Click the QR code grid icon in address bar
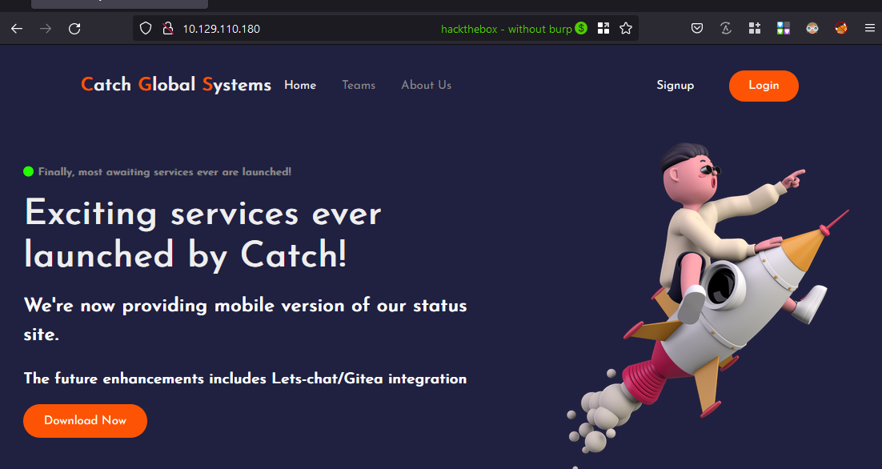 pos(603,29)
